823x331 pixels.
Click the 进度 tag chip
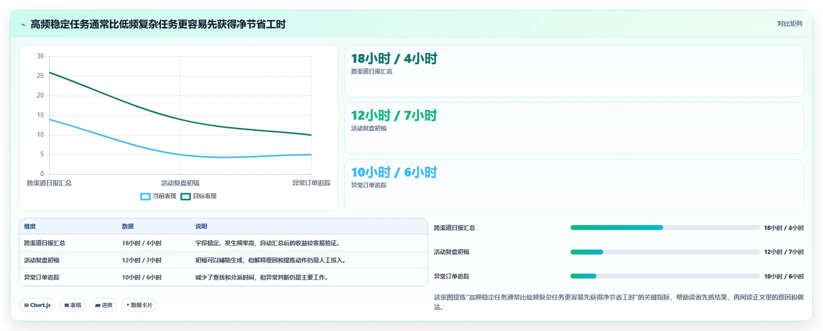coord(103,305)
